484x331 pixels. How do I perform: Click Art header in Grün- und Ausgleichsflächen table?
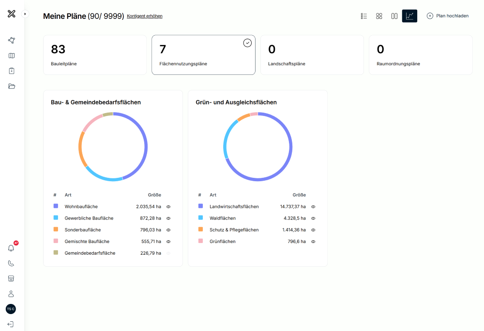click(x=213, y=195)
